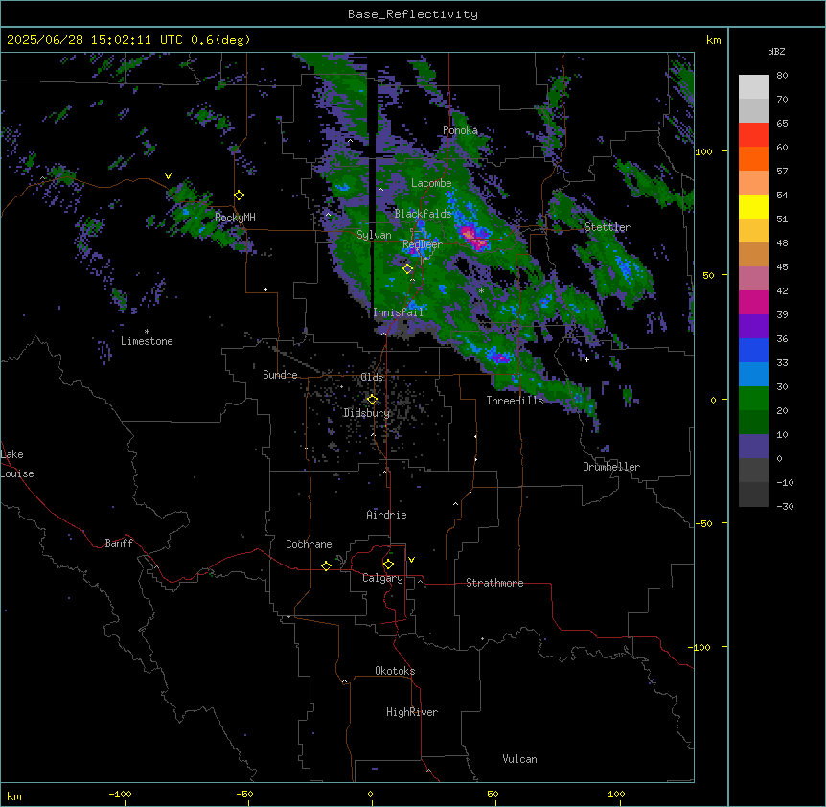
Task: Select the yellow diamond marker beside Cochrane
Action: pyautogui.click(x=326, y=565)
